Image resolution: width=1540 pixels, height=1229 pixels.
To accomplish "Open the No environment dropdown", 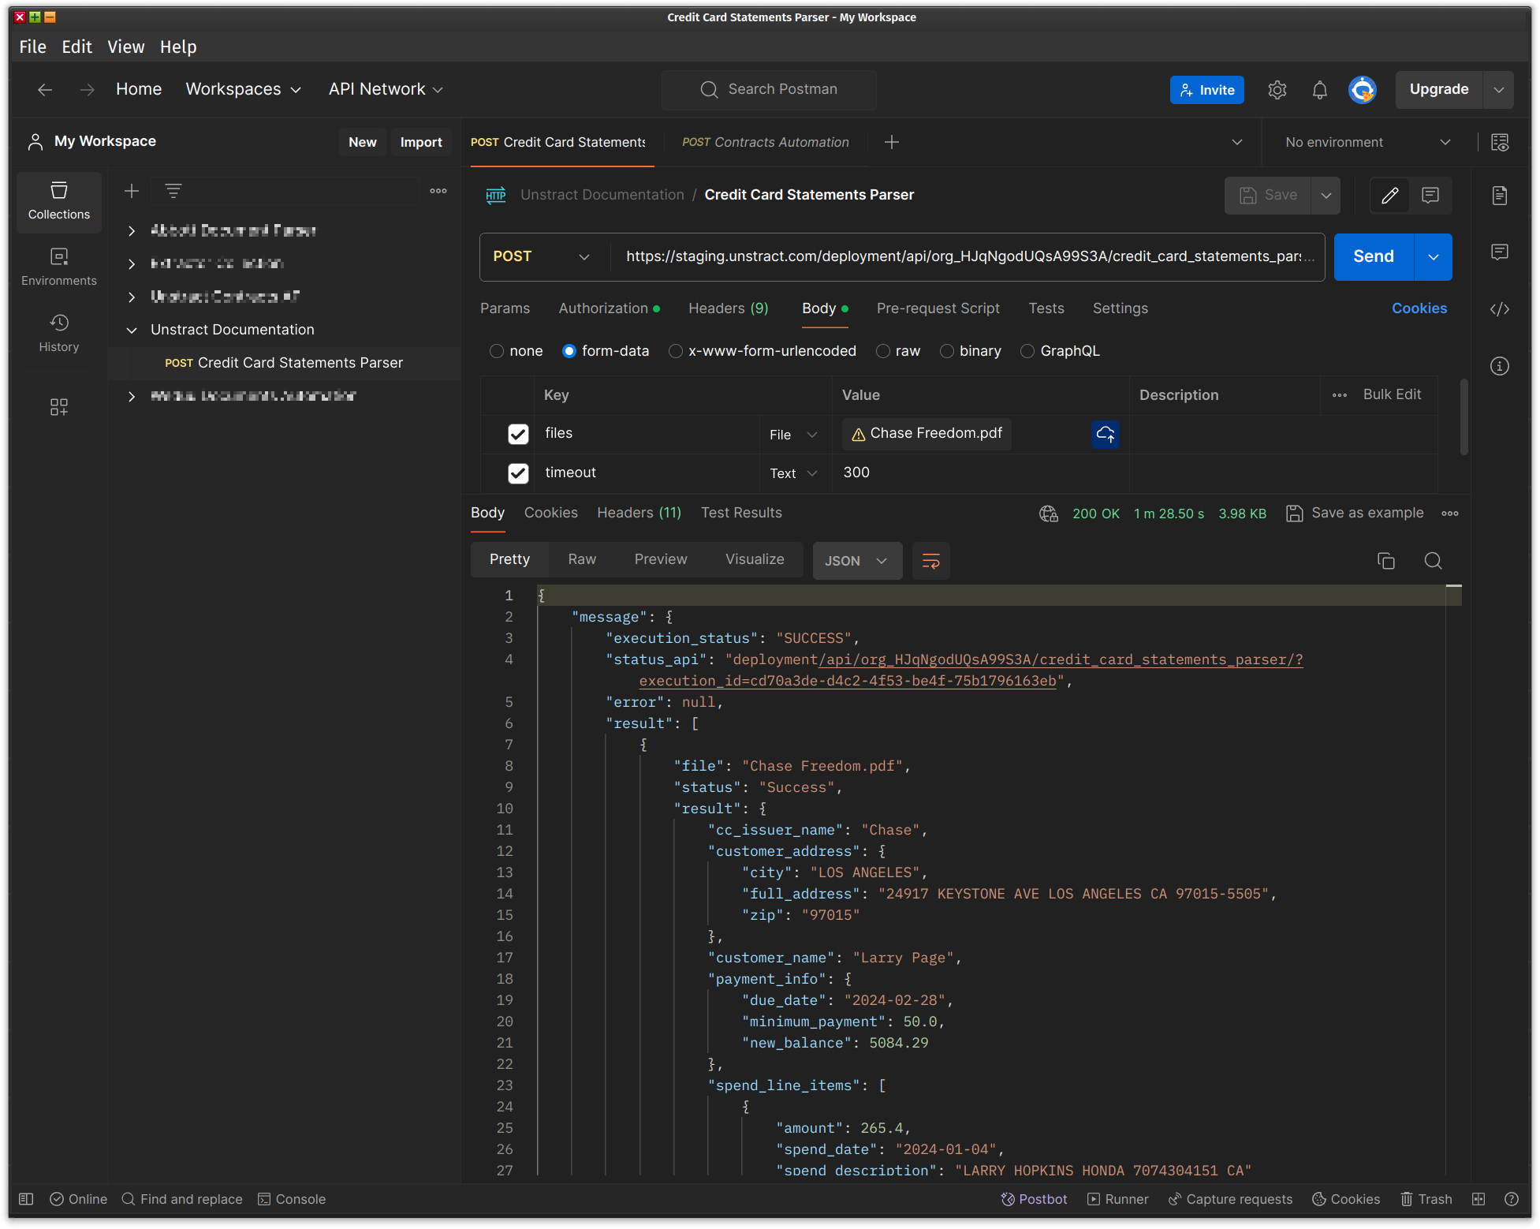I will click(x=1368, y=142).
